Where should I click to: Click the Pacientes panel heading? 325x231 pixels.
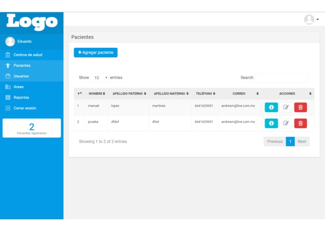82,37
